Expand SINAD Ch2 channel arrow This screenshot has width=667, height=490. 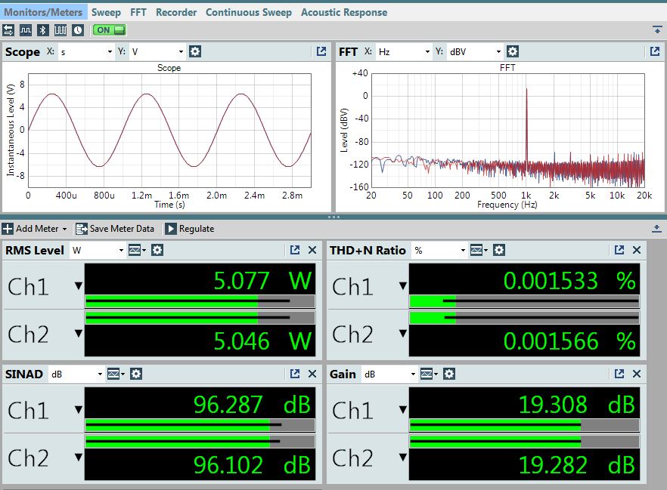click(x=79, y=458)
